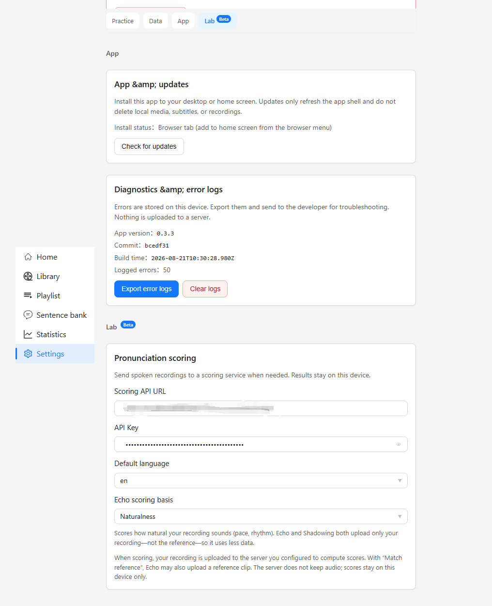Open Library in the sidebar
The height and width of the screenshot is (606, 492).
tap(55, 276)
